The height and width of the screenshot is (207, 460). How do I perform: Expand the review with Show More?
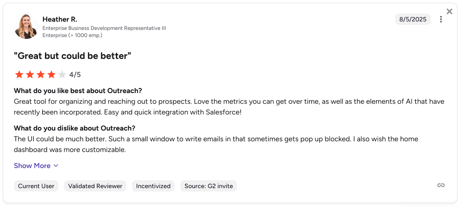point(32,166)
